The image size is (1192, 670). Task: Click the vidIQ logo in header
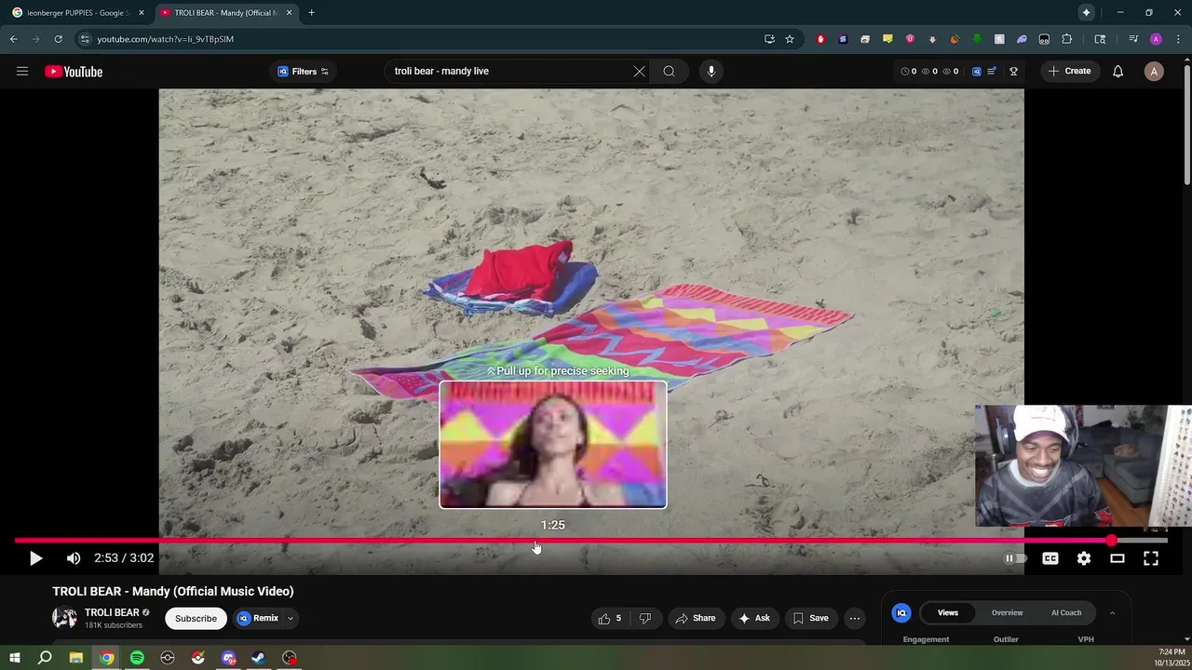coord(976,72)
